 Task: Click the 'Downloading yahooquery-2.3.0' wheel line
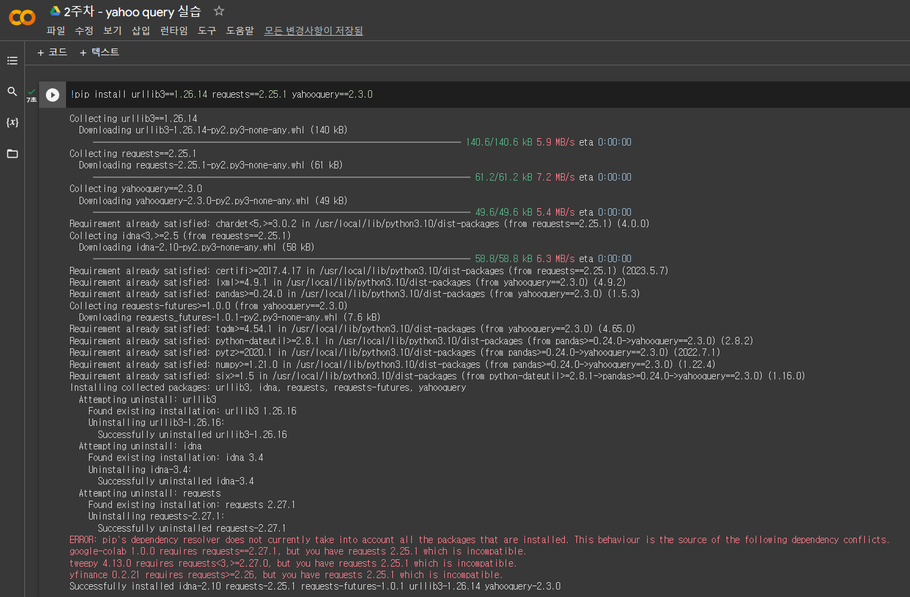(213, 201)
